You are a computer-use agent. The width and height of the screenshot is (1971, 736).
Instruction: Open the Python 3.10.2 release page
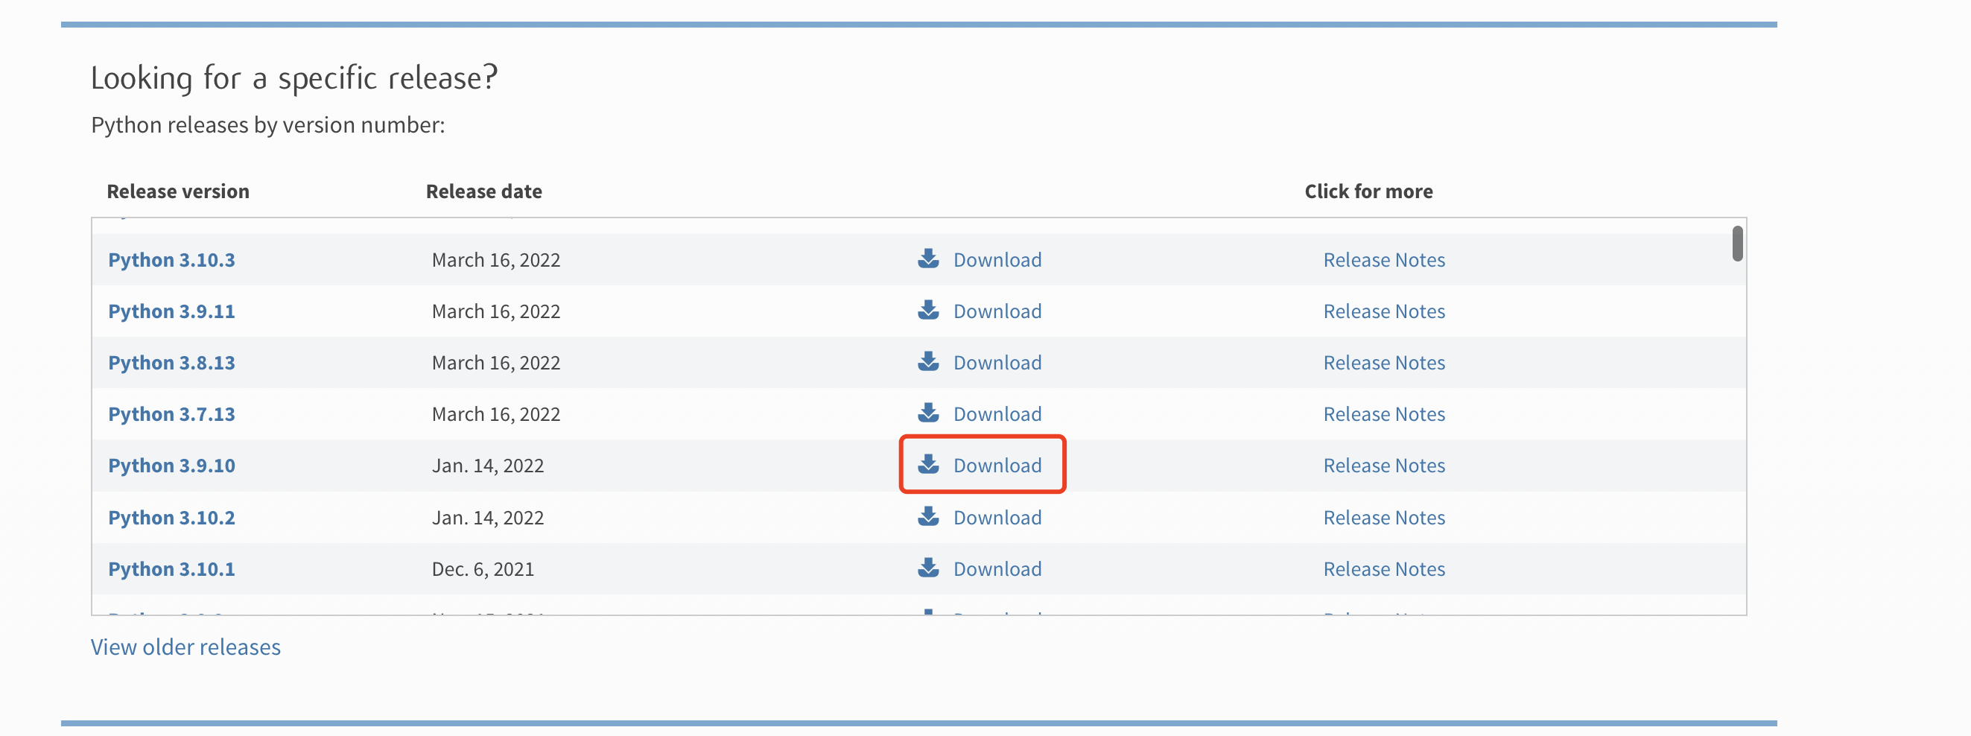pos(171,518)
